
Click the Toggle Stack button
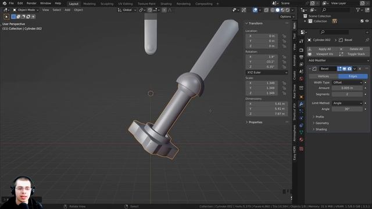coord(353,54)
